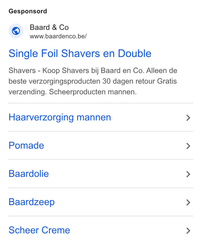Click the arrow icon on the Baardolie row
202x244 pixels.
point(188,174)
